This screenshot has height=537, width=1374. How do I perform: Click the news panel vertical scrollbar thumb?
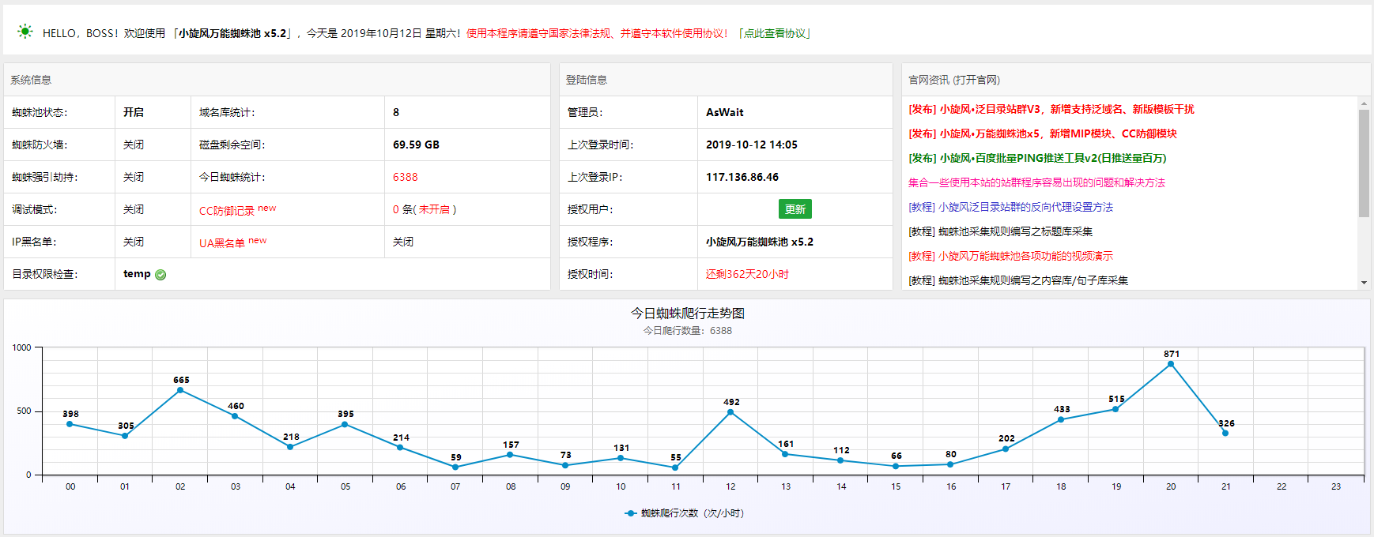coord(1364,162)
